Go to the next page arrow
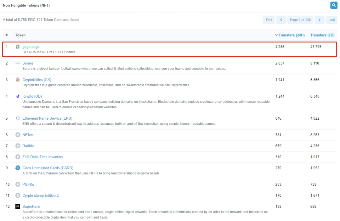Viewport: 340px width, 221px height. click(320, 20)
